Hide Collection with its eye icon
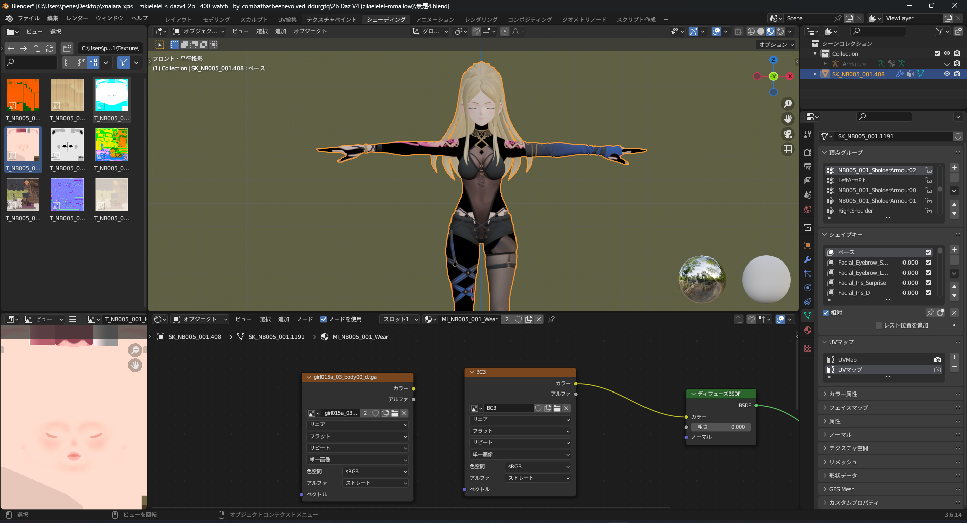Screen dimensions: 967x523 [947, 53]
